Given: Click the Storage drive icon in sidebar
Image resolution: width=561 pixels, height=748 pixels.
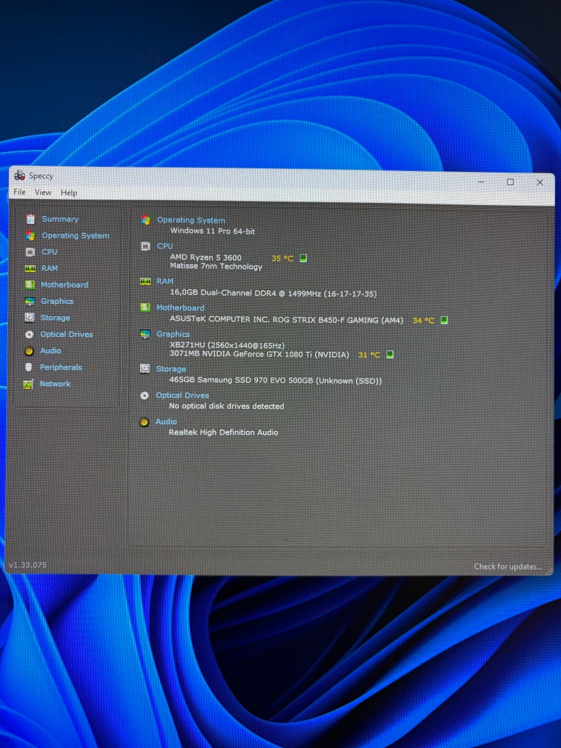Looking at the screenshot, I should 29,317.
